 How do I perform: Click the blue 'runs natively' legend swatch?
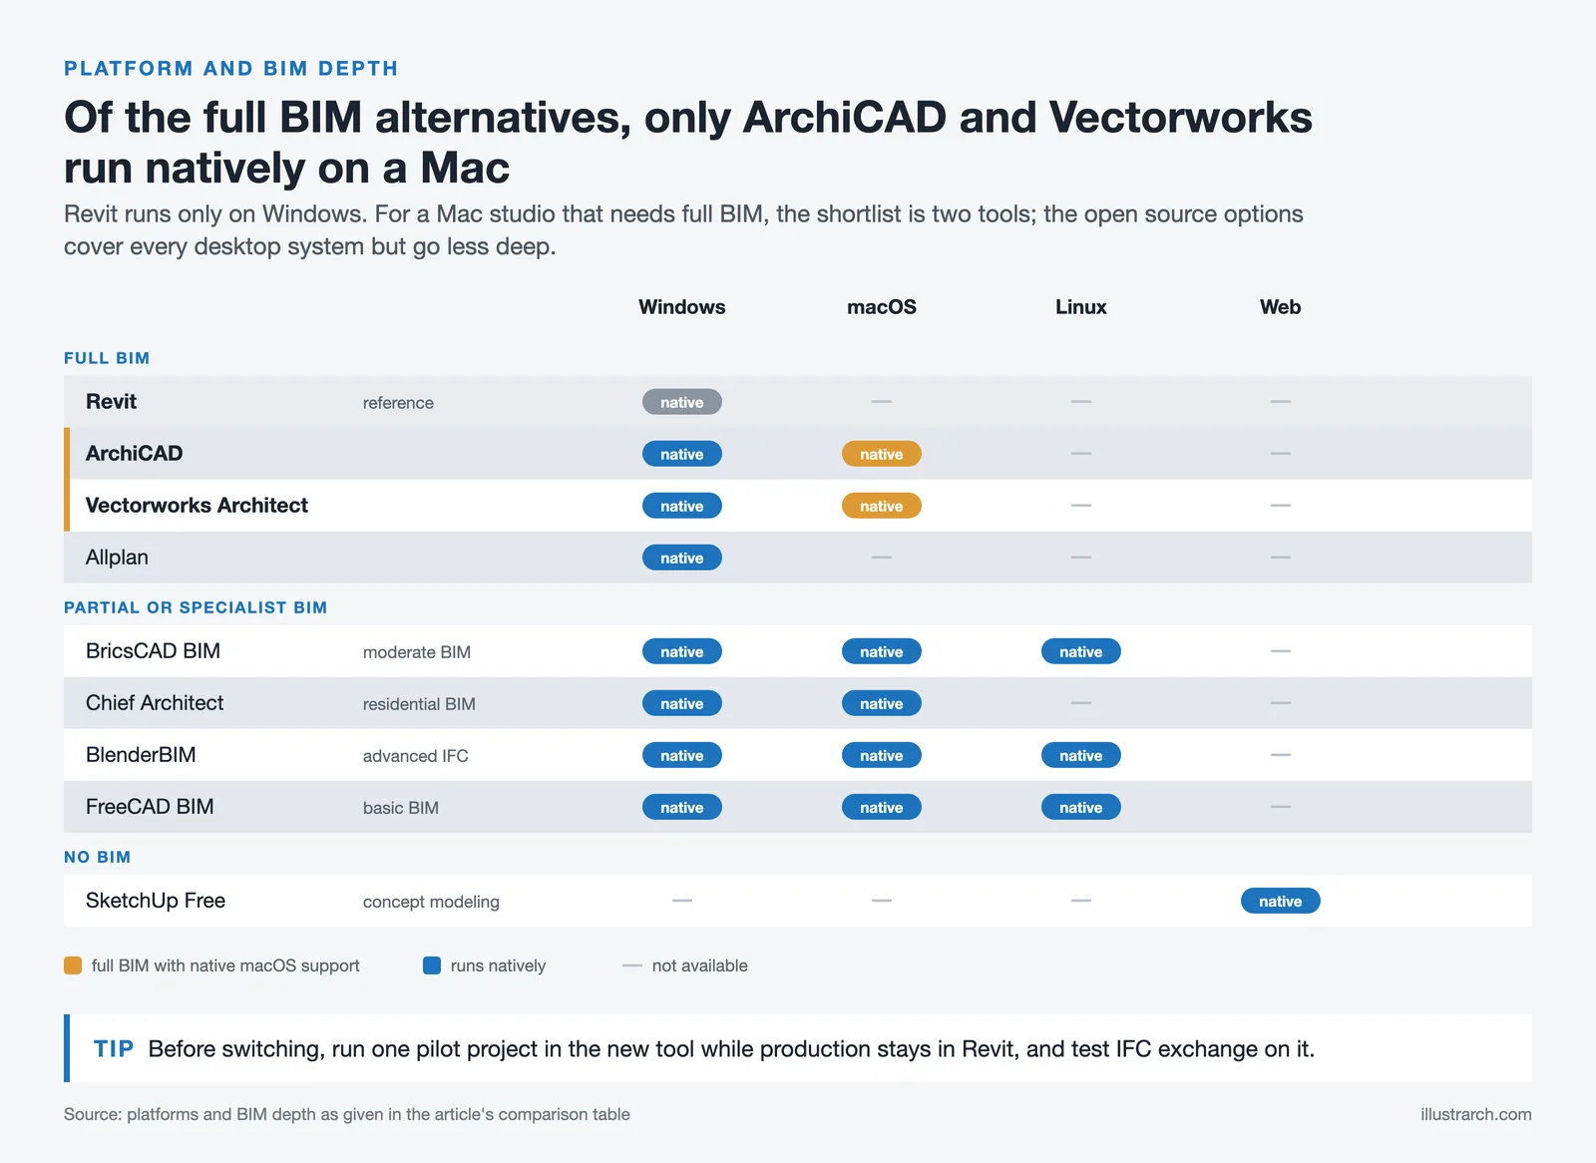point(432,966)
